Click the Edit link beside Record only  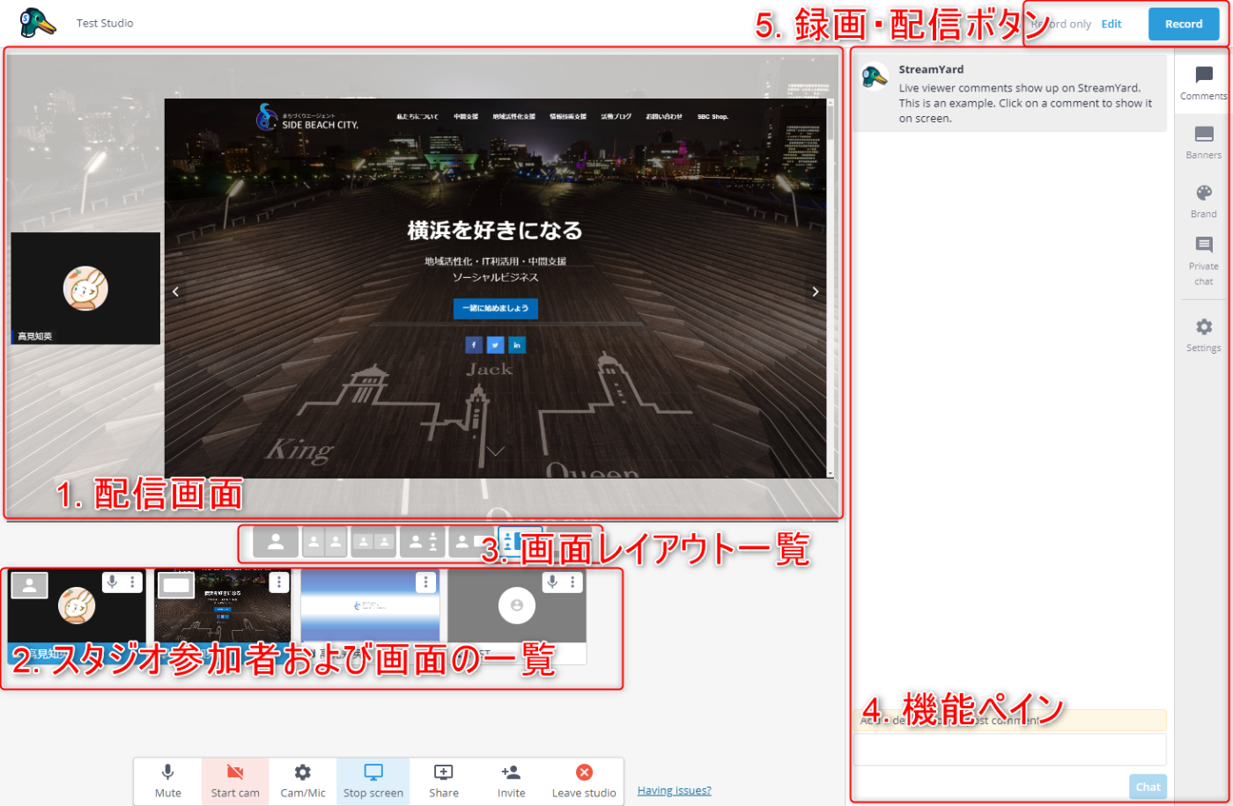[1111, 24]
